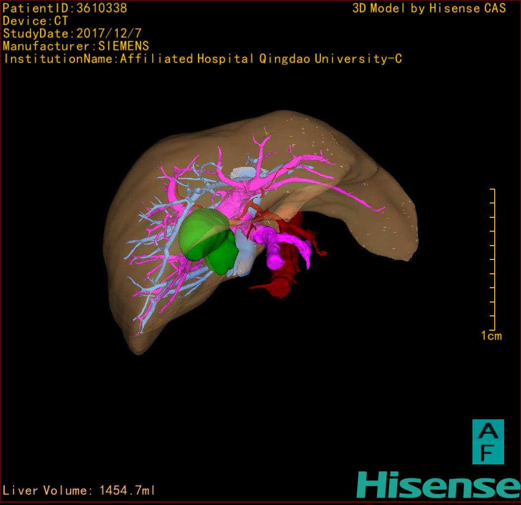Viewport: 521px width, 505px height.
Task: Select the Manufacturer:SIEMENS label
Action: coord(76,46)
